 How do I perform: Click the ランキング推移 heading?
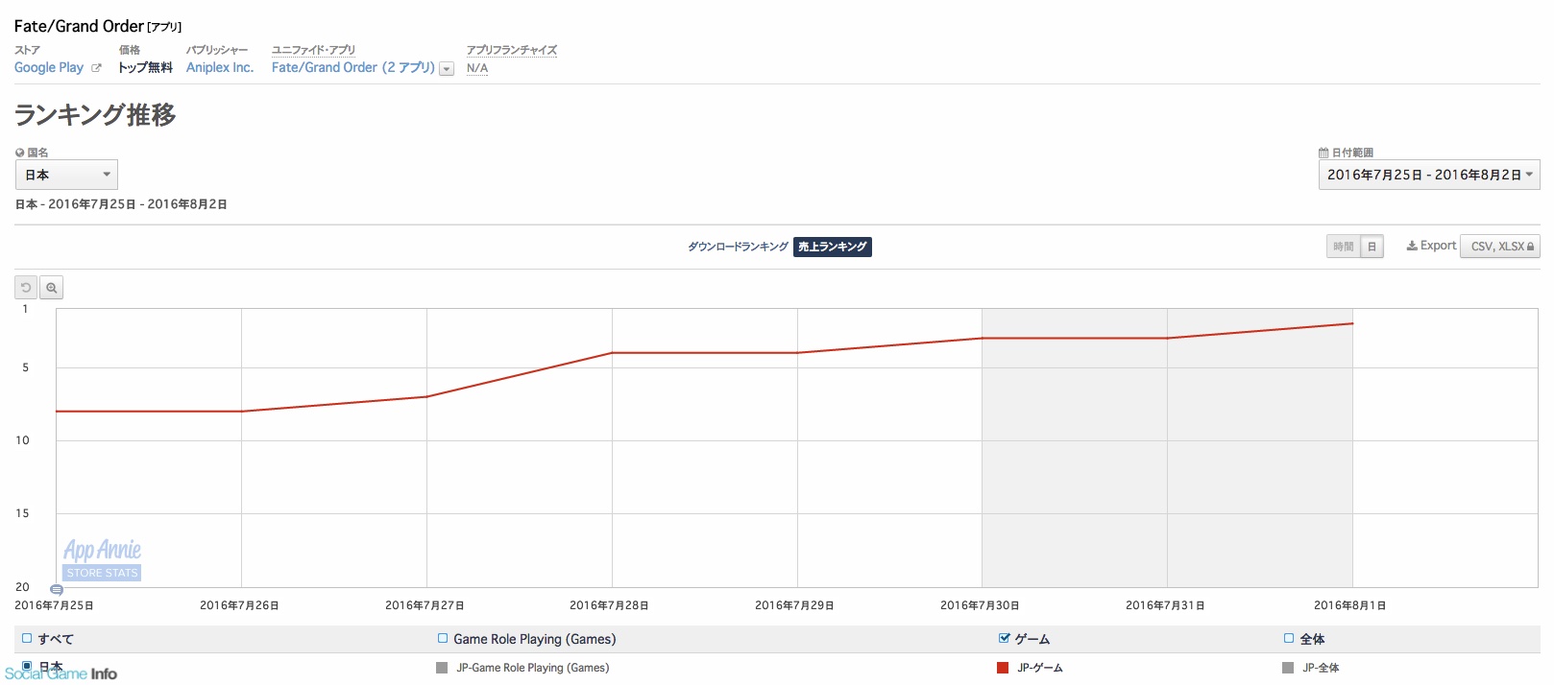click(95, 115)
